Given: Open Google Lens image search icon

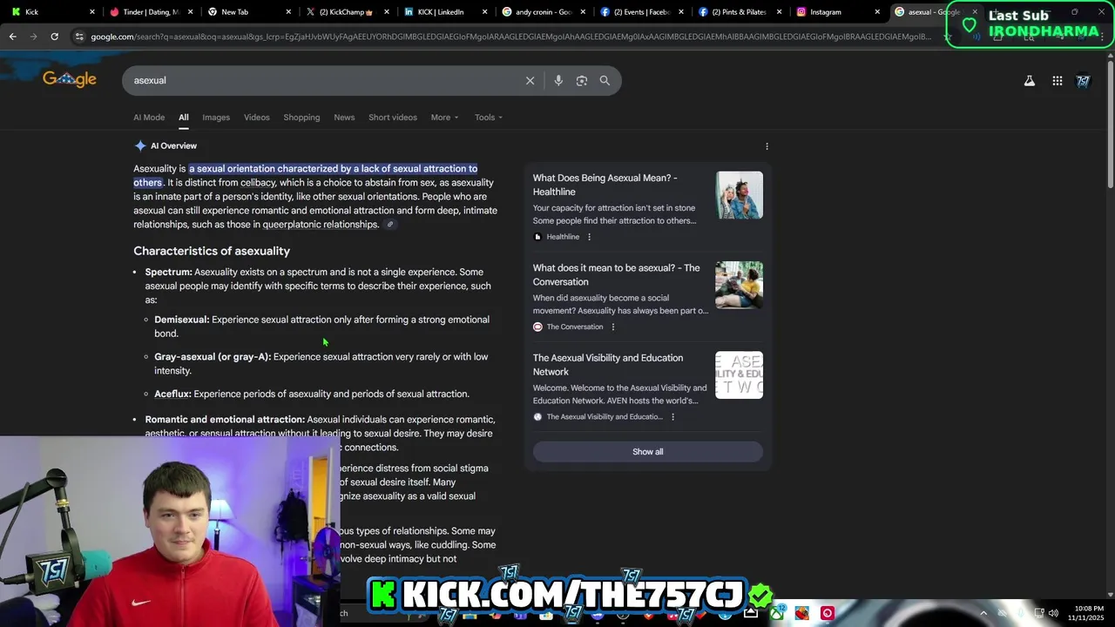Looking at the screenshot, I should tap(582, 80).
